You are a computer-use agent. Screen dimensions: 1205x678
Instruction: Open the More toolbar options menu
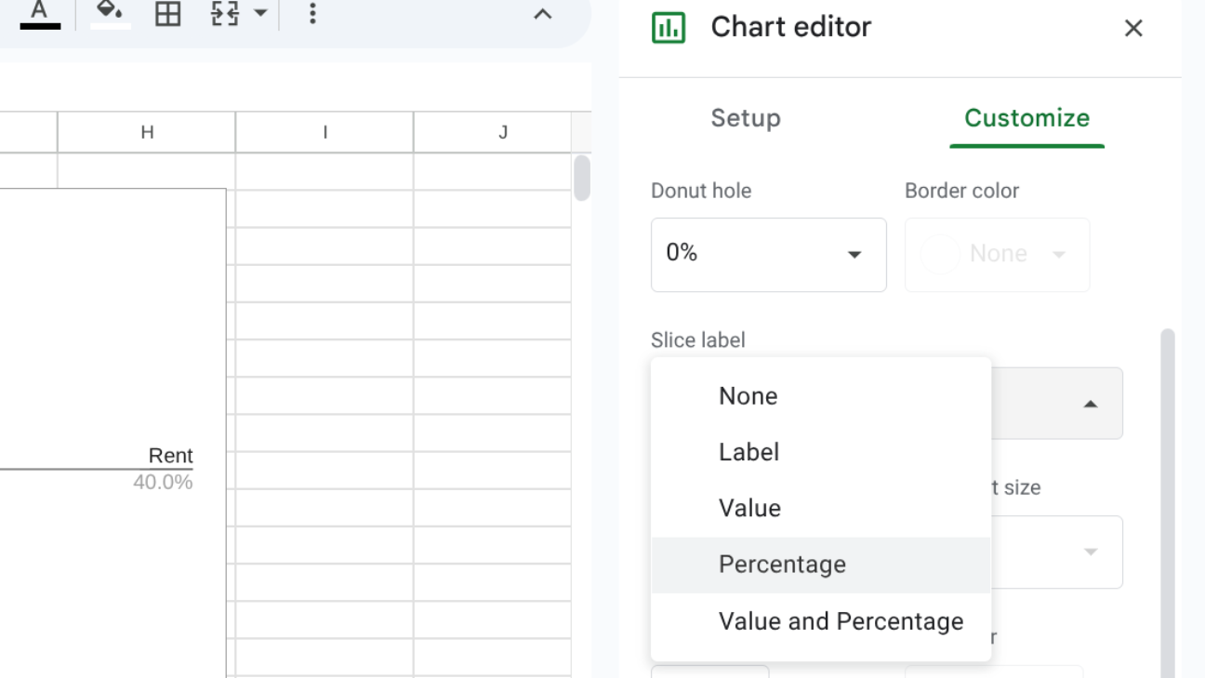click(x=313, y=15)
